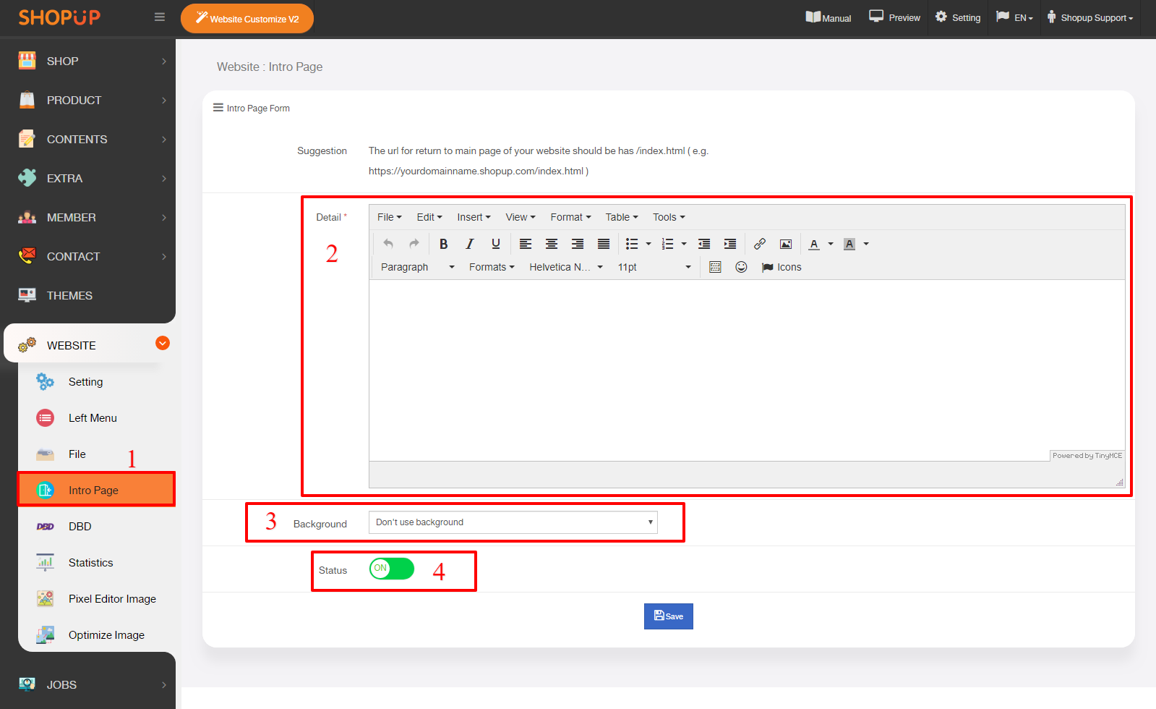Click the Undo arrow in editor toolbar
Image resolution: width=1156 pixels, height=709 pixels.
tap(388, 244)
